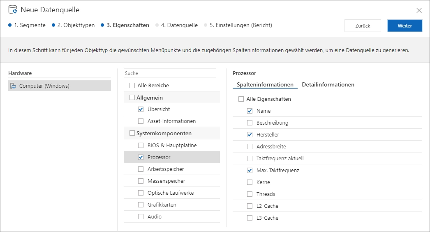430x232 pixels.
Task: Enable the Beschreibung property checkbox
Action: [250, 123]
